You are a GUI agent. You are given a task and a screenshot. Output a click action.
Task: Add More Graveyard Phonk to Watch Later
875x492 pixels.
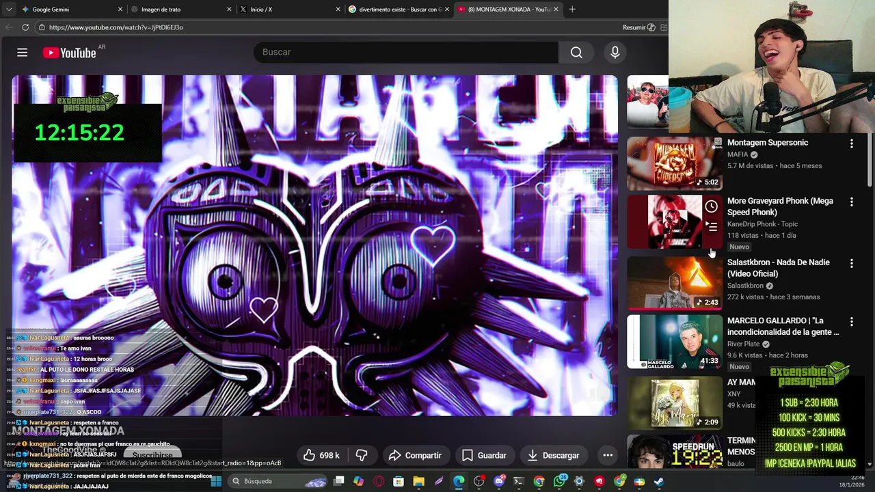711,206
